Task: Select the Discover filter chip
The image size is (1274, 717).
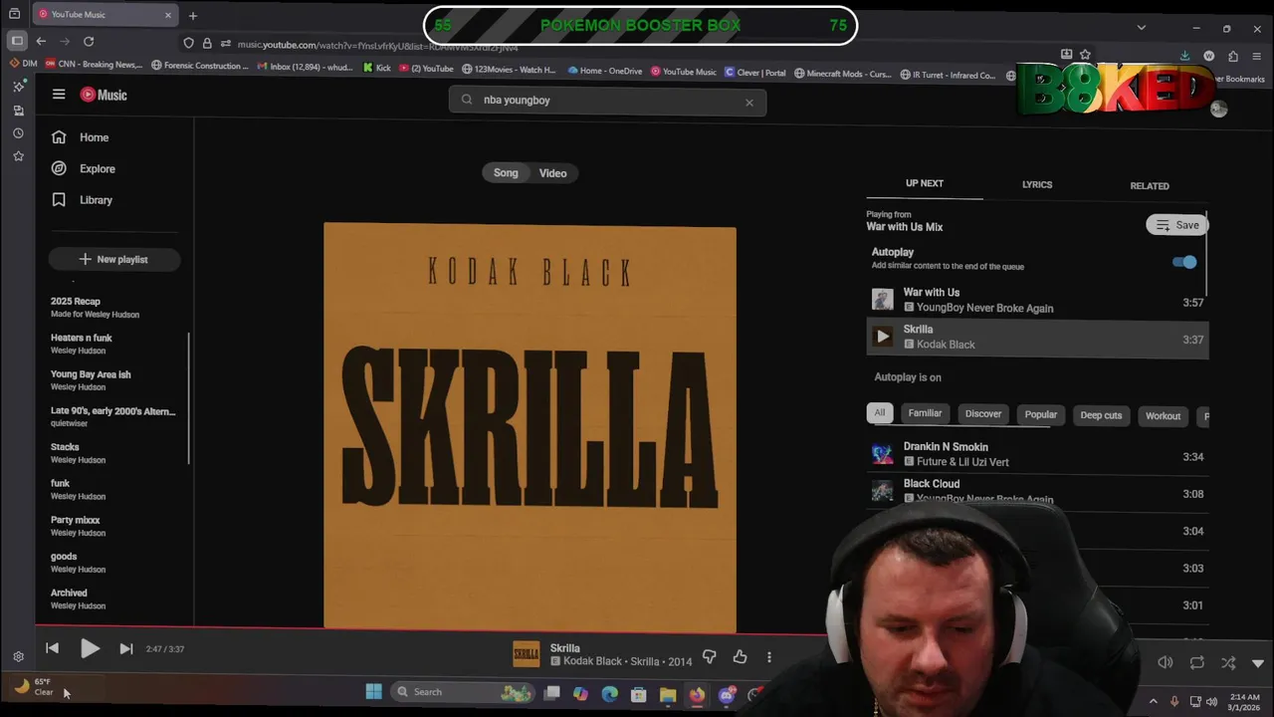Action: [983, 414]
